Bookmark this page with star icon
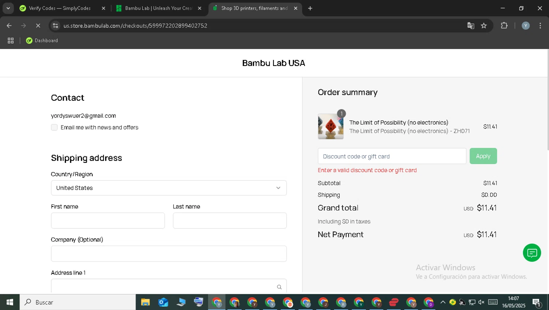This screenshot has width=549, height=310. click(484, 26)
